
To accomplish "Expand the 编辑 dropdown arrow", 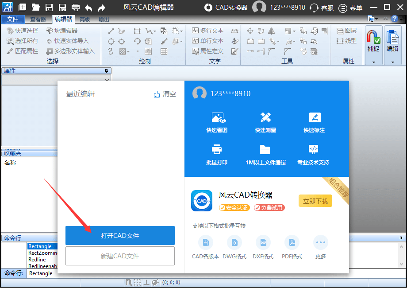I will [x=392, y=62].
